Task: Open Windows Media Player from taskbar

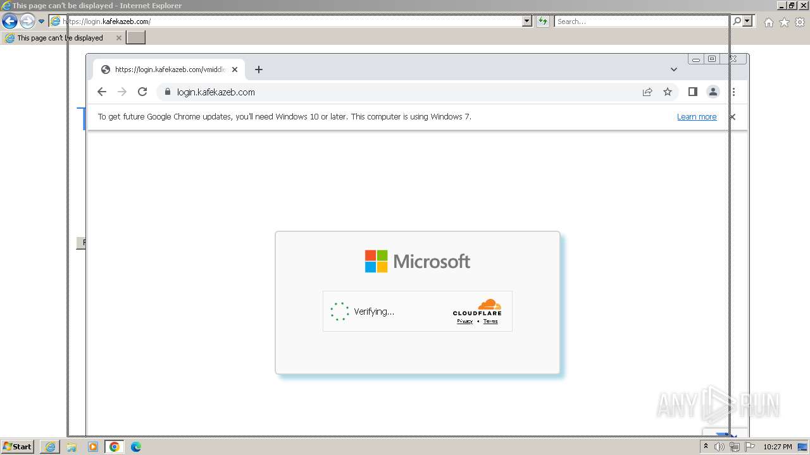Action: point(93,447)
